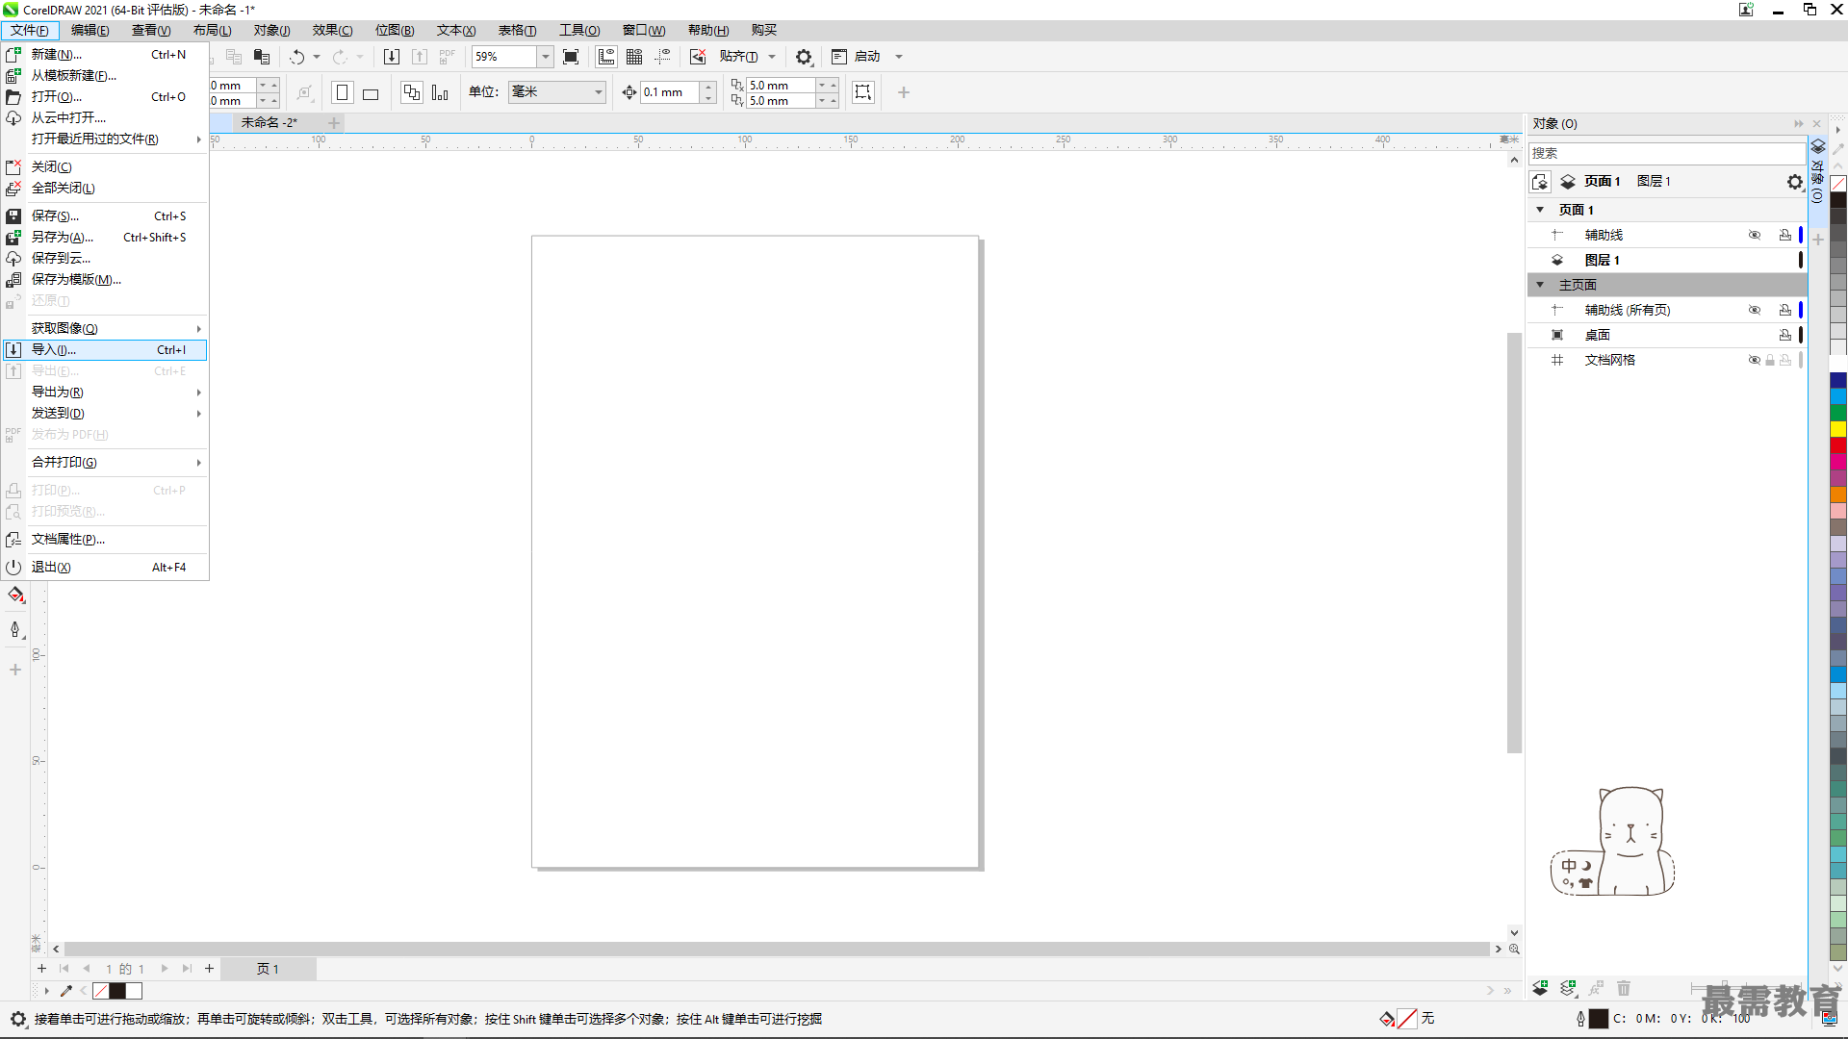Open the 位图(B) menu
This screenshot has width=1848, height=1039.
point(395,30)
